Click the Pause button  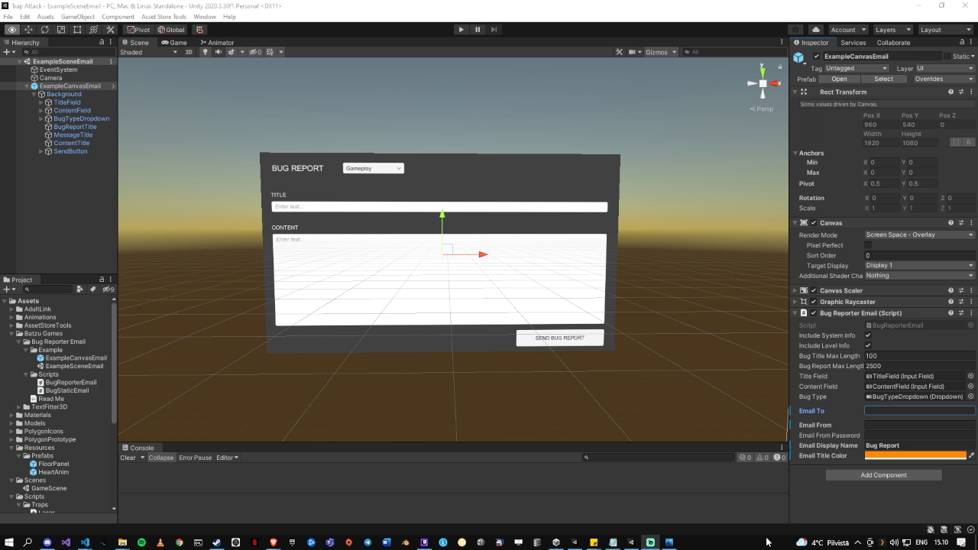tap(478, 30)
